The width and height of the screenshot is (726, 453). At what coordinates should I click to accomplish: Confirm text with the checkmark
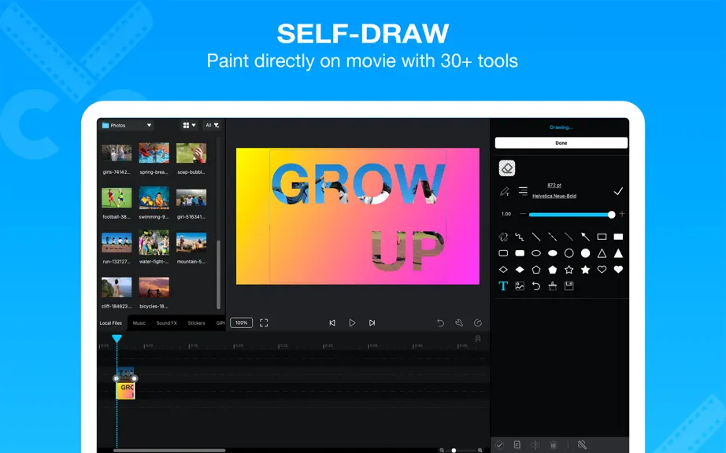[x=618, y=191]
